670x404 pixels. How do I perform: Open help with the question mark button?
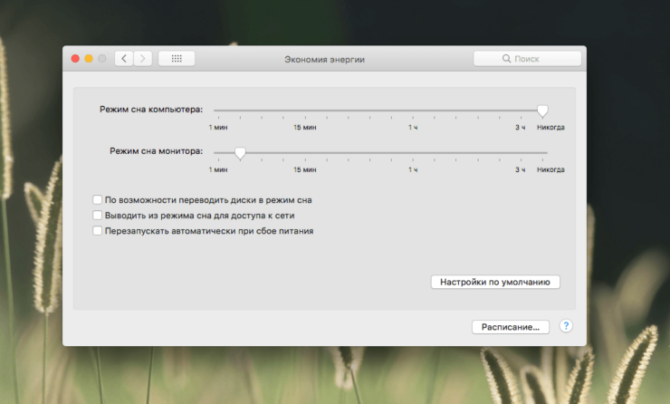(566, 326)
